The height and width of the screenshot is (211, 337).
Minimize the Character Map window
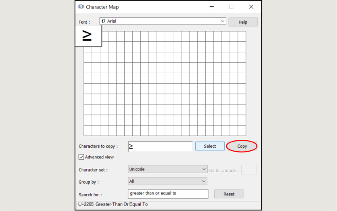click(x=211, y=7)
